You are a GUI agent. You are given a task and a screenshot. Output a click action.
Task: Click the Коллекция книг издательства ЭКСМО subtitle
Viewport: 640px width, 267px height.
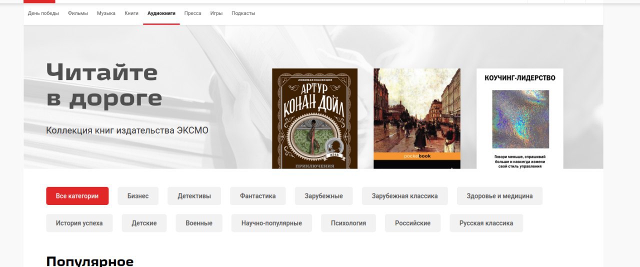[x=127, y=130]
